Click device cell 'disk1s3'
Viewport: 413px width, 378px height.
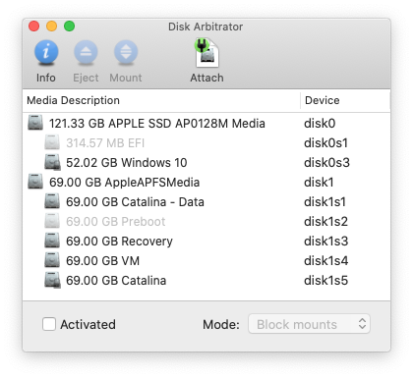(x=325, y=242)
